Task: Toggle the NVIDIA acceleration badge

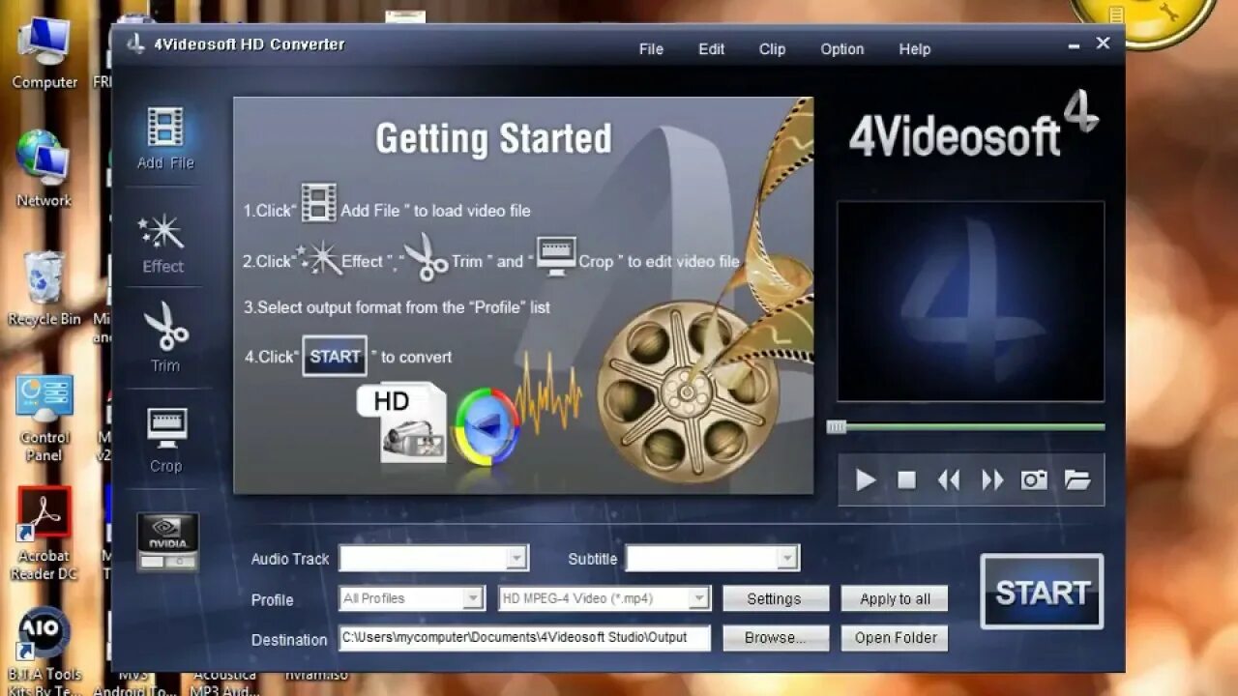Action: pos(168,541)
